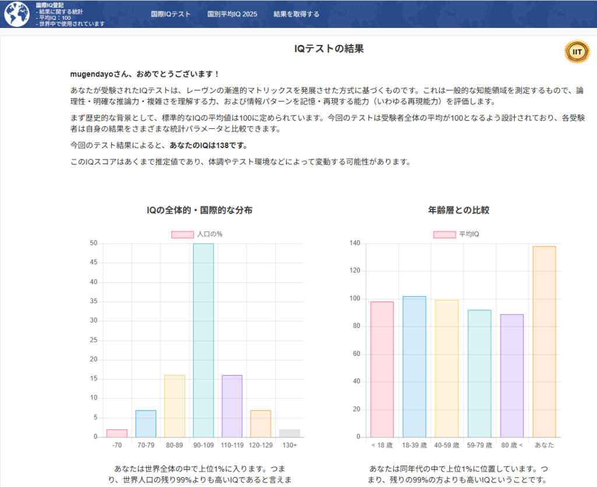The image size is (597, 487).
Task: Click the 結果を取得する link
Action: point(296,14)
